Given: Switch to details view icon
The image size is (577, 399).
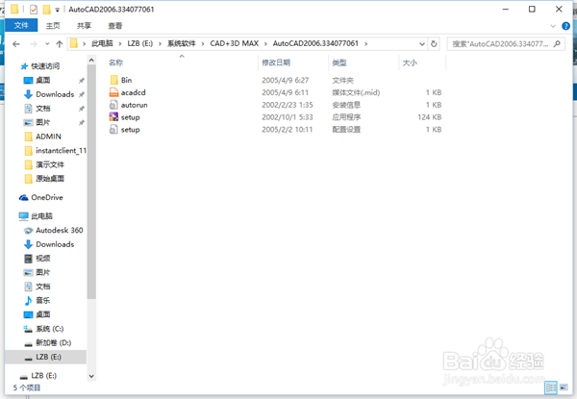Looking at the screenshot, I should 551,387.
